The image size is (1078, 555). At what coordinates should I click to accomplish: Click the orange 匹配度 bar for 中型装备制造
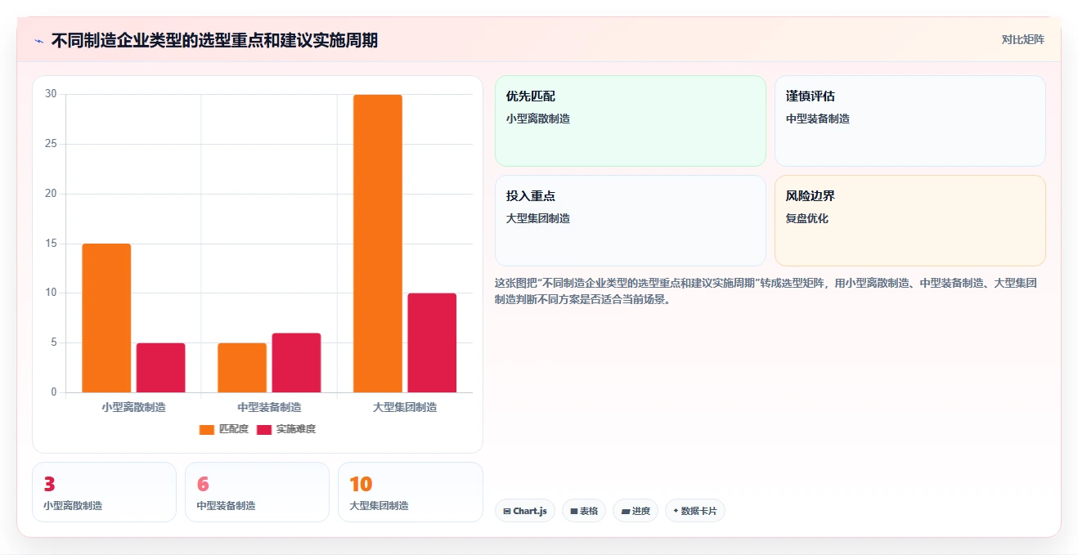pos(242,368)
